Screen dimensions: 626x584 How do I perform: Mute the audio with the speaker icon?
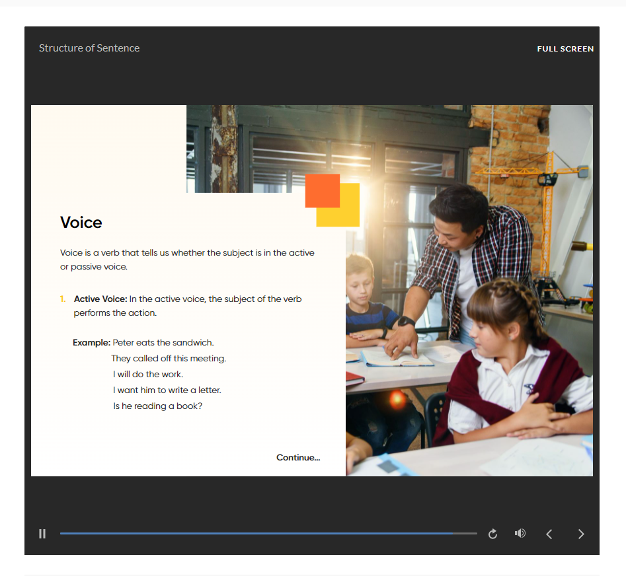[520, 533]
